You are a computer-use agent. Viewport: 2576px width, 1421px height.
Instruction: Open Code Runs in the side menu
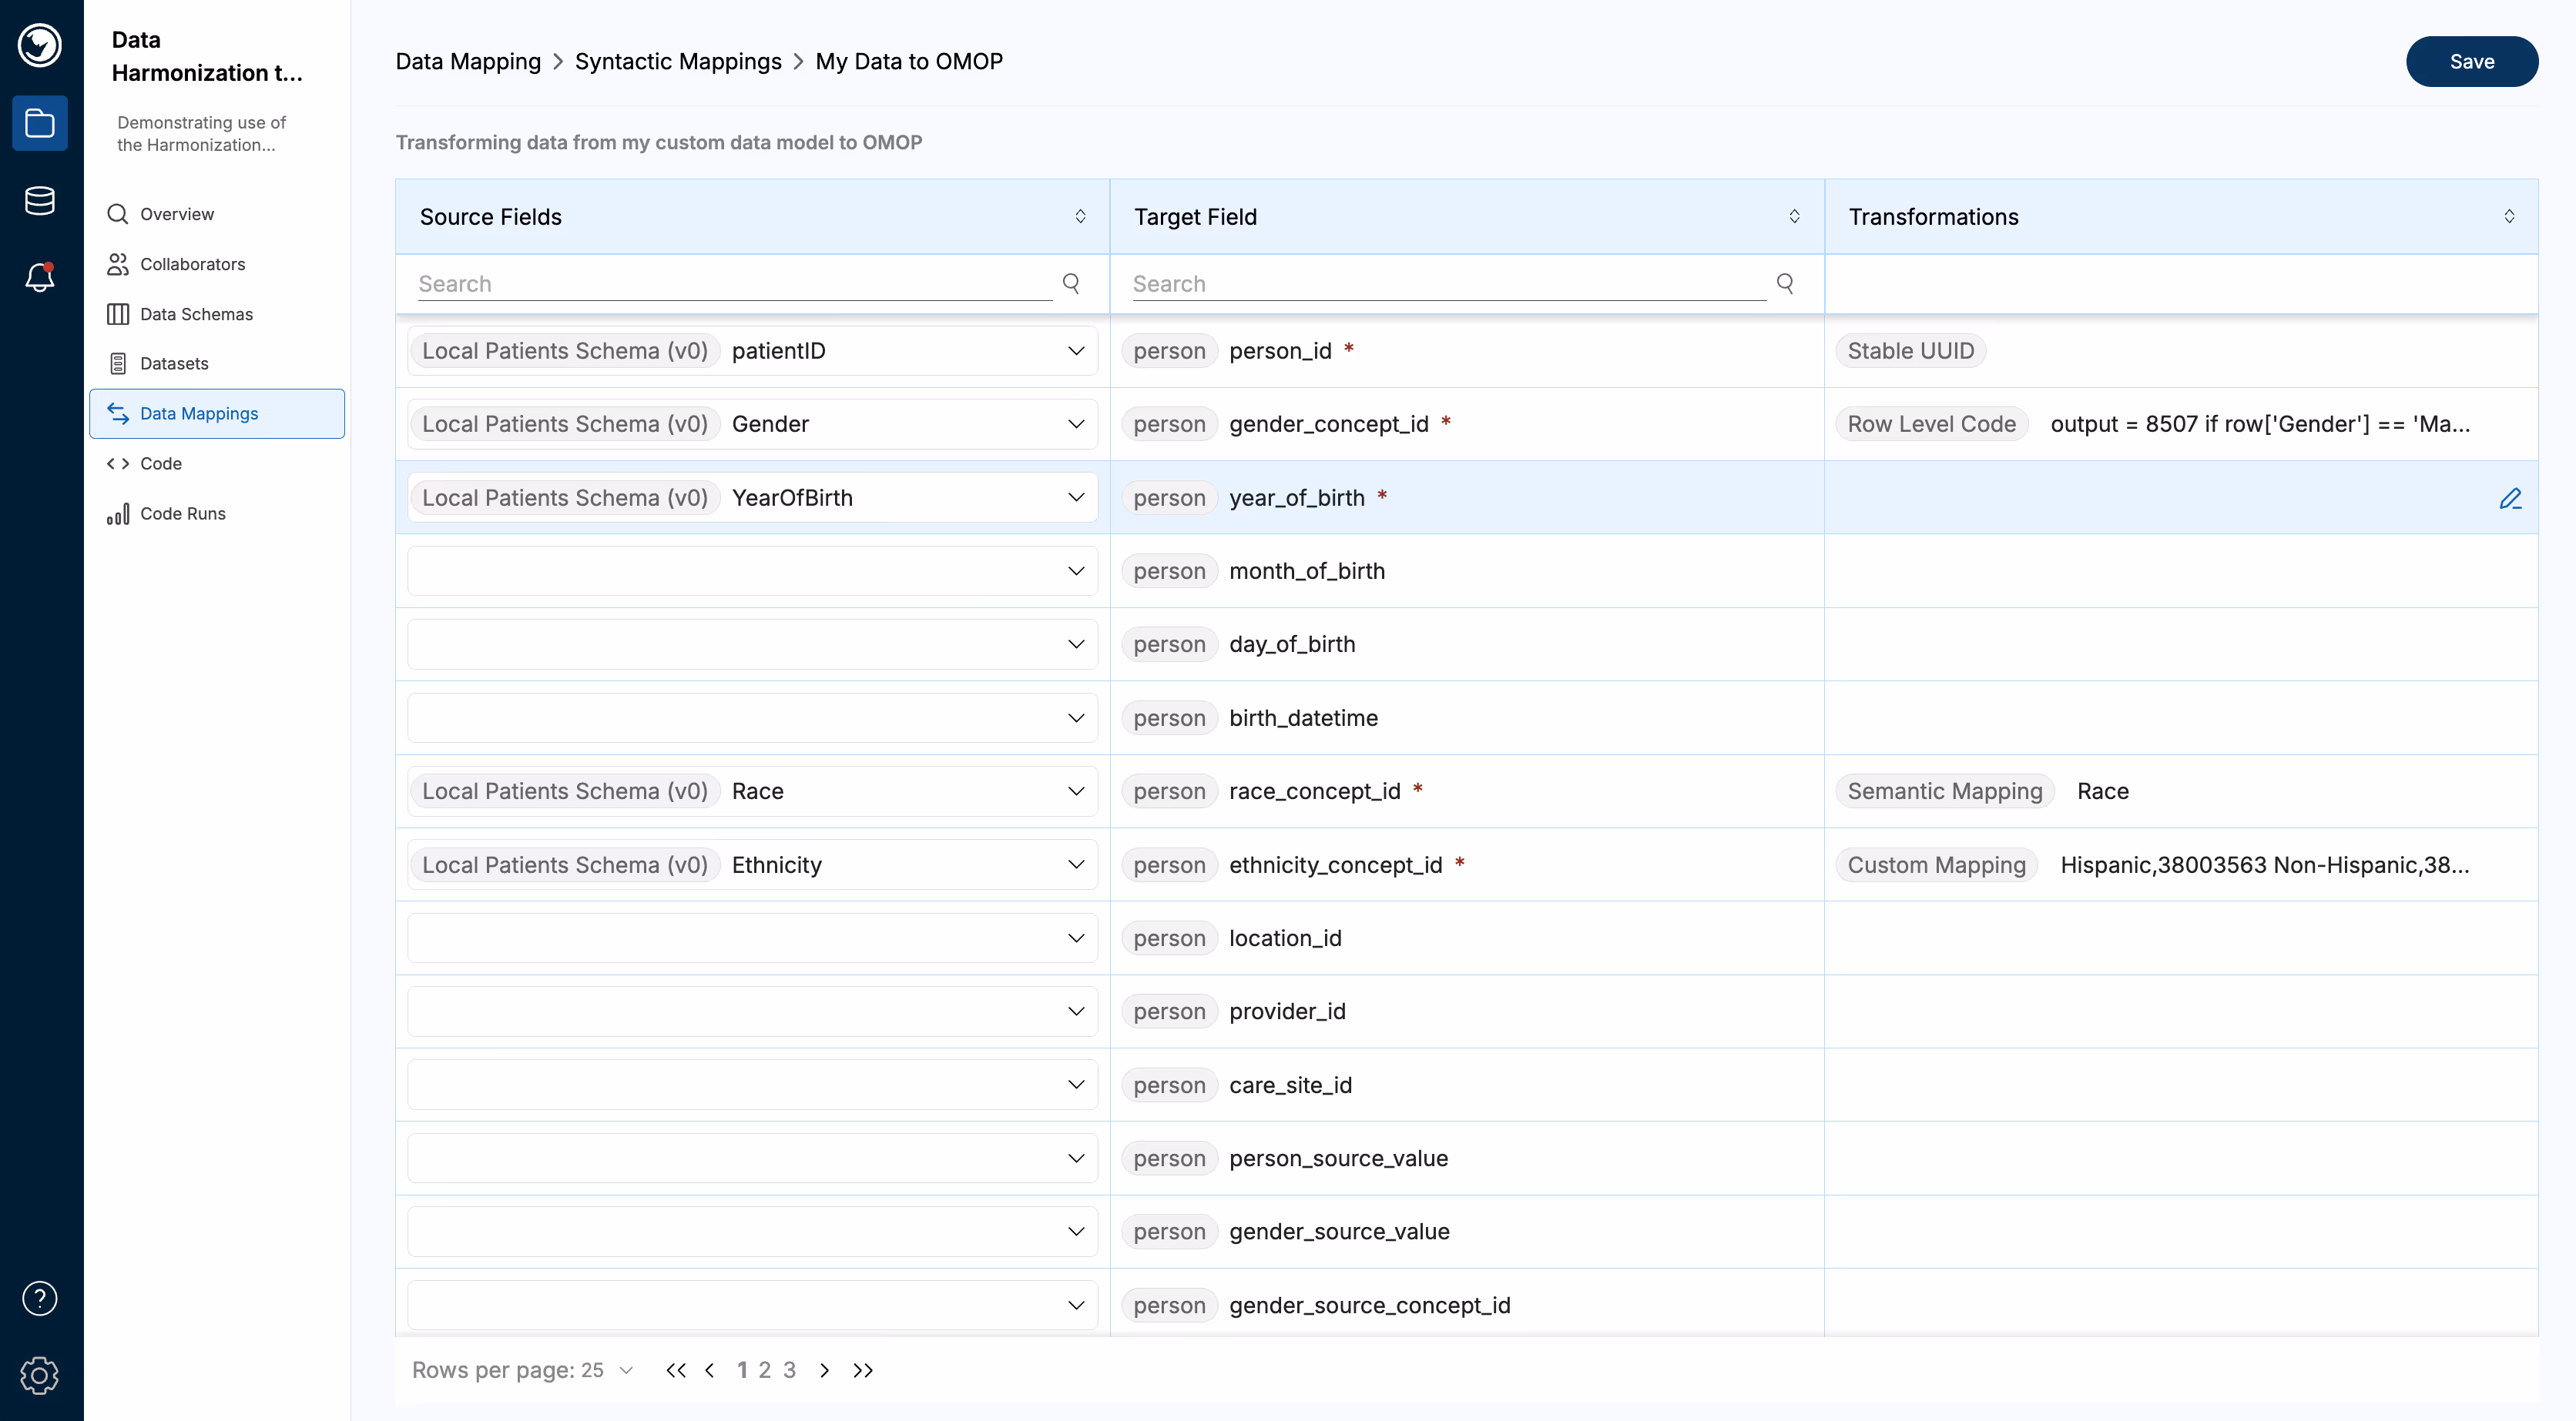pyautogui.click(x=217, y=513)
